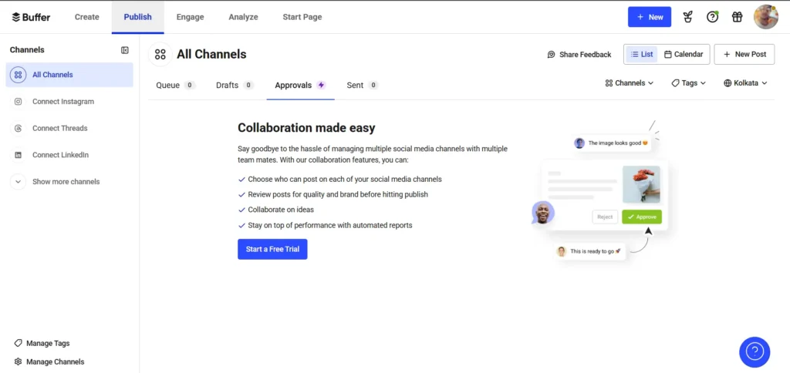
Task: Click Connect LinkedIn in sidebar
Action: (60, 155)
